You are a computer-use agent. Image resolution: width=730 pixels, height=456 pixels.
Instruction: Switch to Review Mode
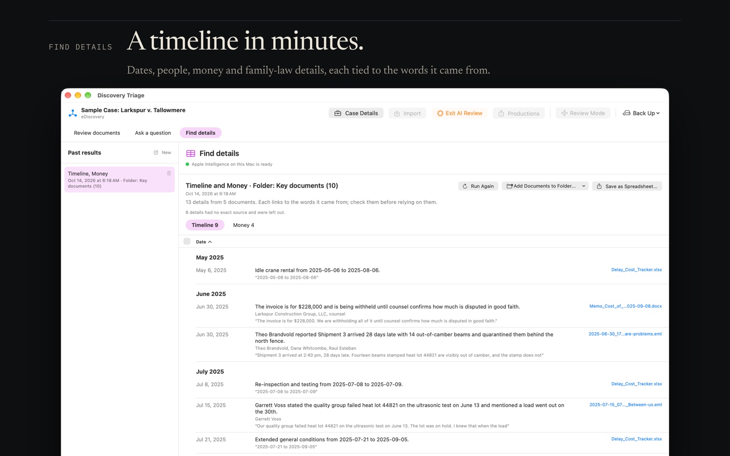pyautogui.click(x=583, y=113)
